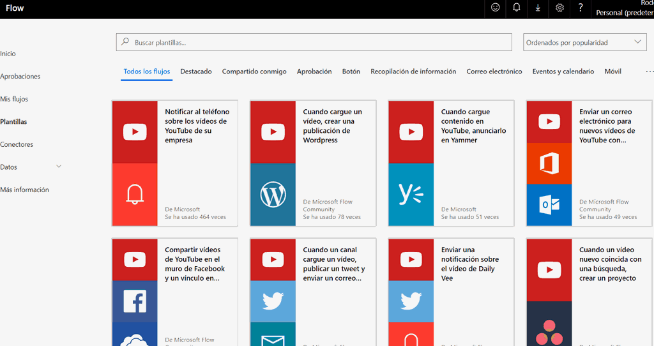This screenshot has width=654, height=346.
Task: Select the 'Eventos y calendario' tab
Action: tap(563, 71)
